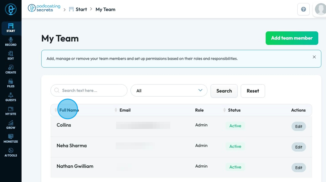Dismiss the team info banner
Screen dimensions: 326x182
314,57
